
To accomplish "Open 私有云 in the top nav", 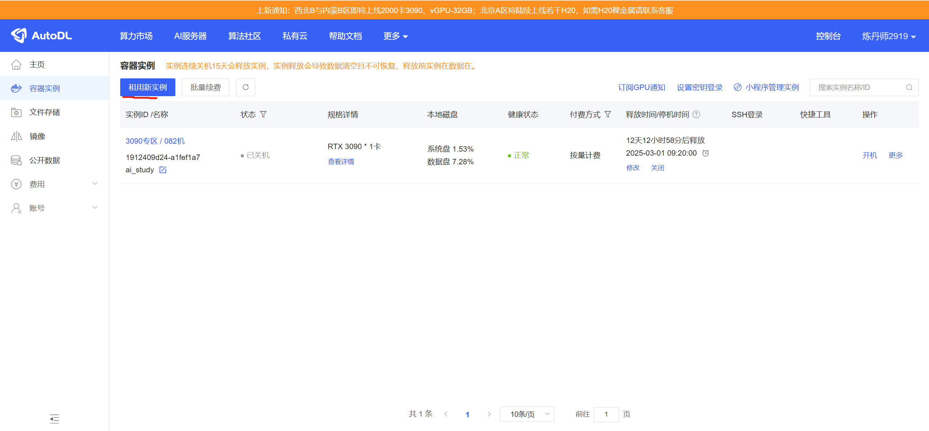I will point(295,36).
